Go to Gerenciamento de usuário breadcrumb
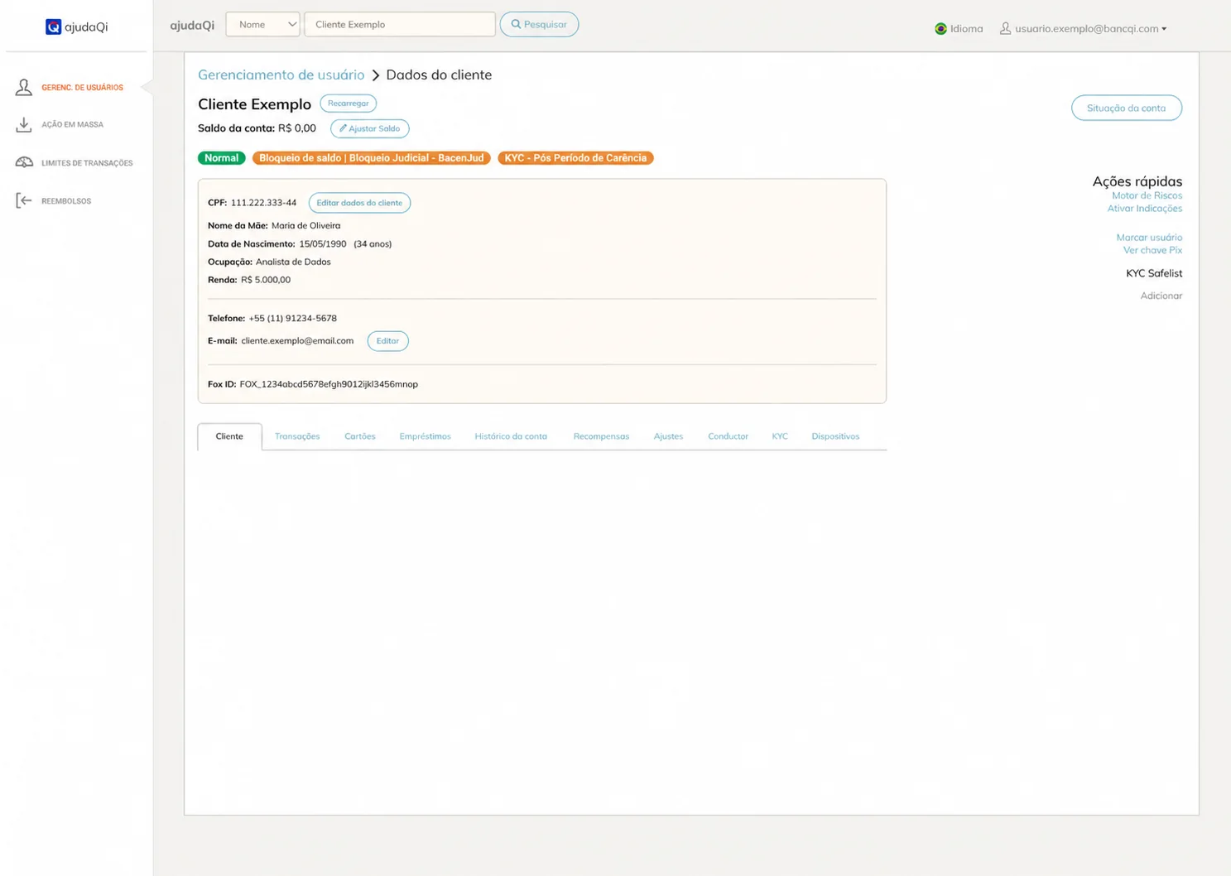Image resolution: width=1231 pixels, height=876 pixels. coord(281,75)
